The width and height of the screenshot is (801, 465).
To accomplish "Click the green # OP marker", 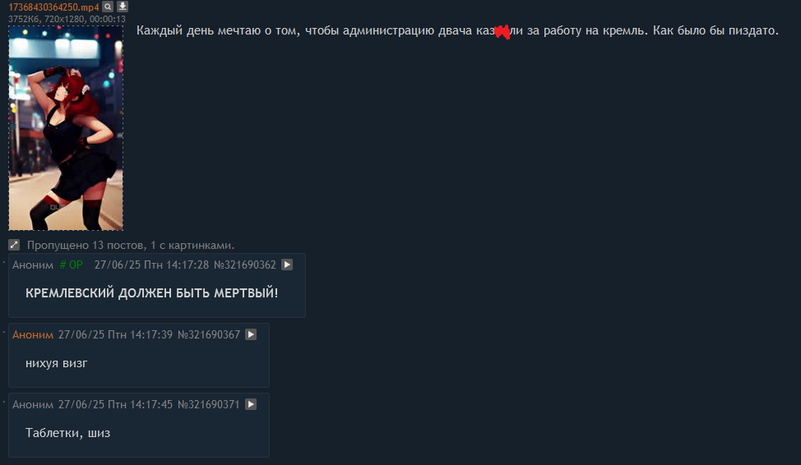I will (x=71, y=265).
